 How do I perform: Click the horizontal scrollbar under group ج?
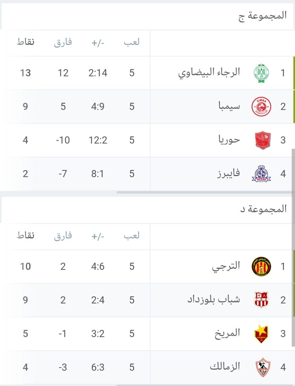tap(204, 192)
